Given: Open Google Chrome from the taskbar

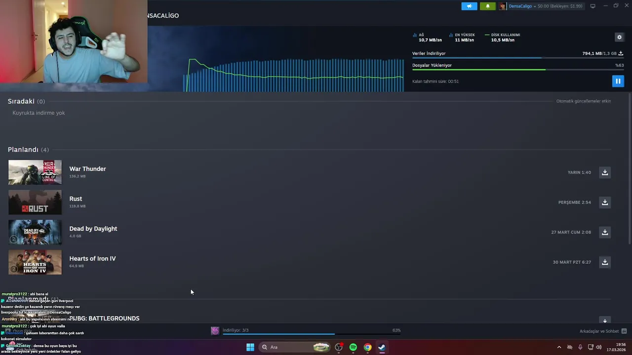Looking at the screenshot, I should pyautogui.click(x=367, y=347).
